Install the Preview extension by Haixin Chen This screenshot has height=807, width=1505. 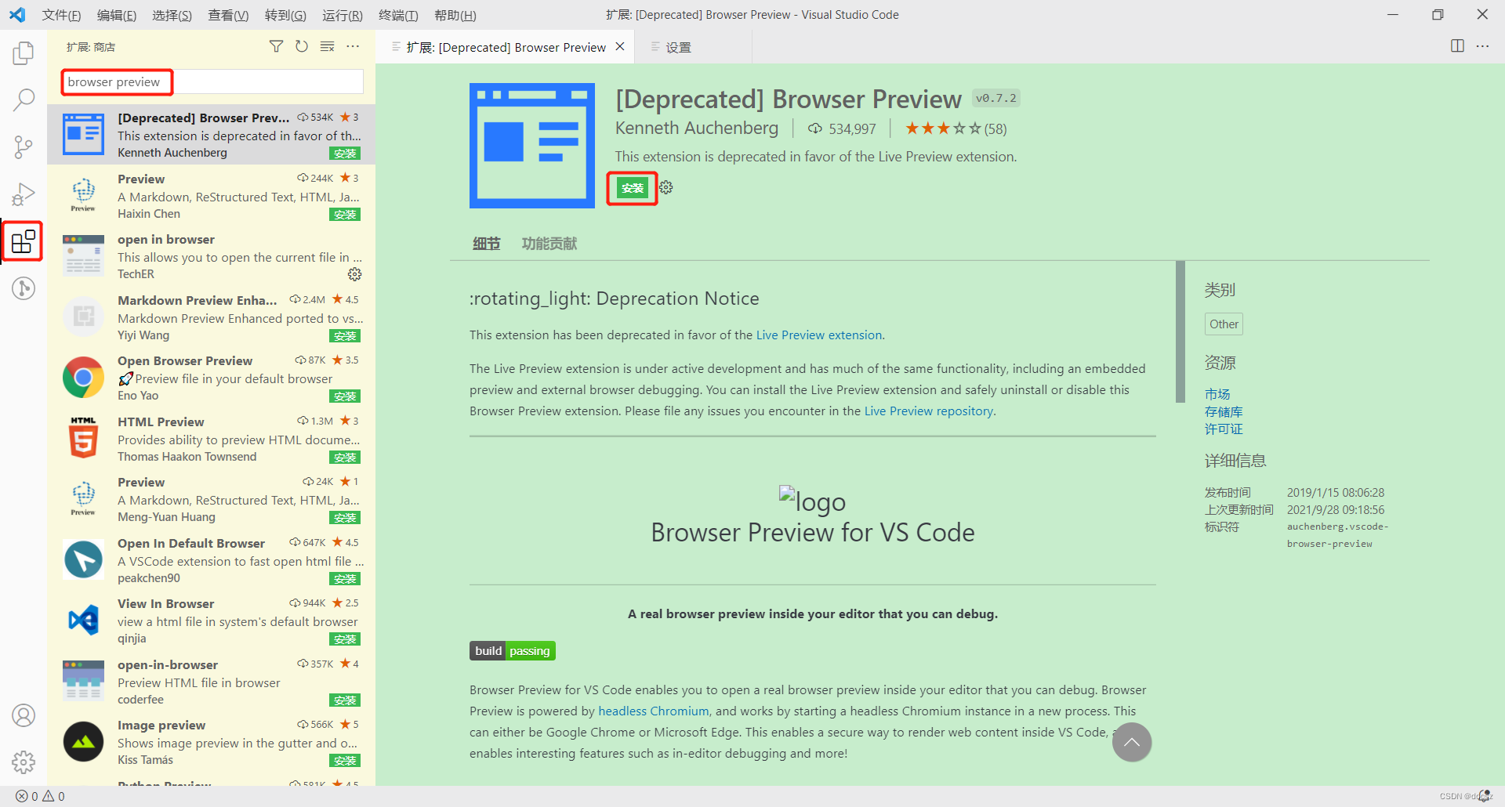coord(345,215)
